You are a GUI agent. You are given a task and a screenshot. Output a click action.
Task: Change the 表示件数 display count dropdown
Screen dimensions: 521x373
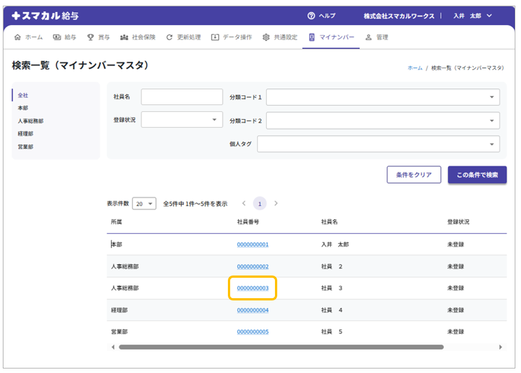click(x=144, y=204)
